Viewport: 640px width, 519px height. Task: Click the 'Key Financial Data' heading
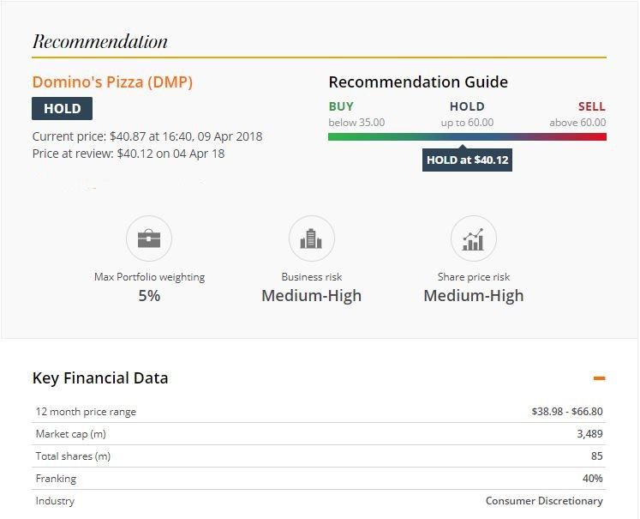(x=100, y=378)
